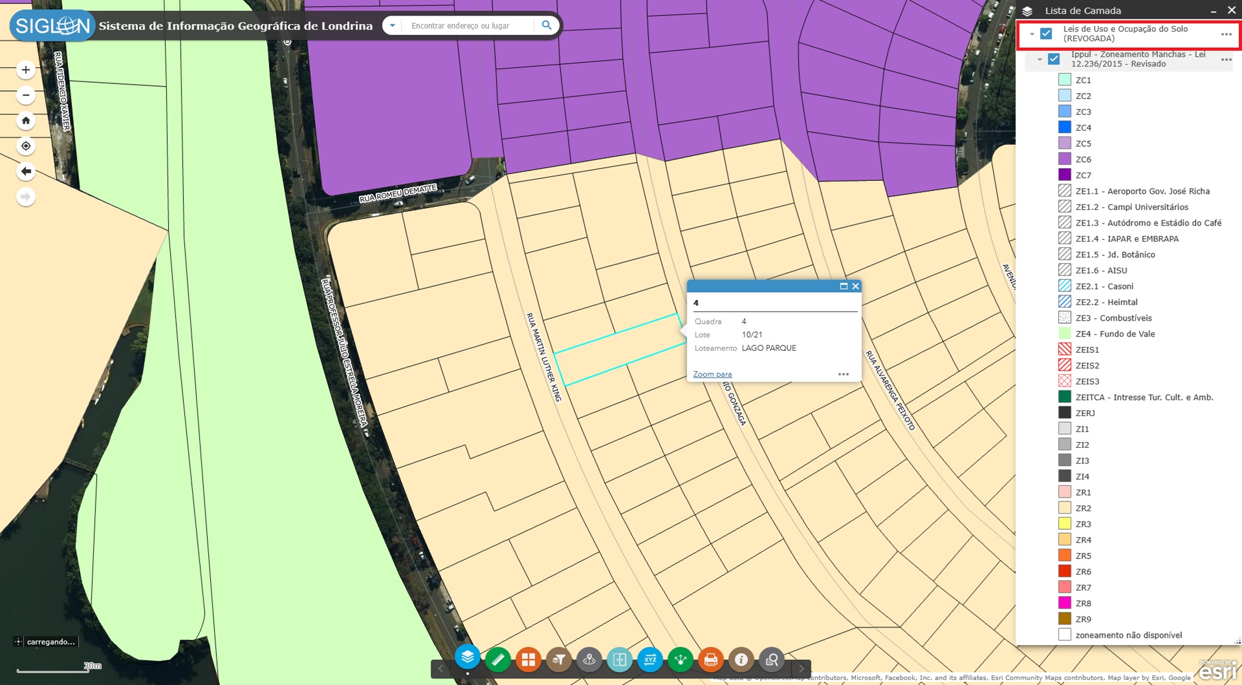Image resolution: width=1242 pixels, height=685 pixels.
Task: Click the SIGLON logo
Action: coord(53,26)
